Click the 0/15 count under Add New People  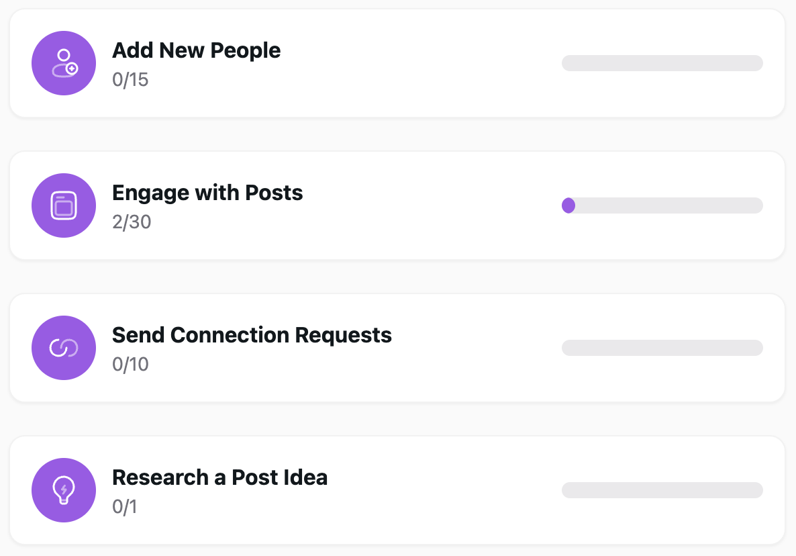(130, 81)
